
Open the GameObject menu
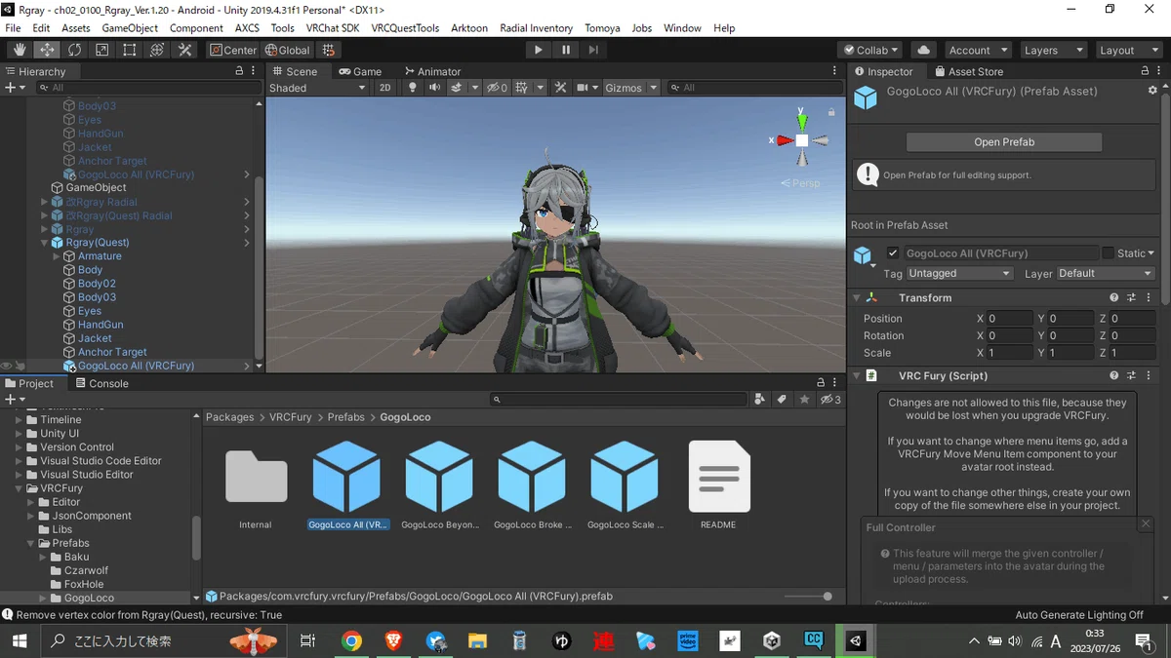coord(130,28)
